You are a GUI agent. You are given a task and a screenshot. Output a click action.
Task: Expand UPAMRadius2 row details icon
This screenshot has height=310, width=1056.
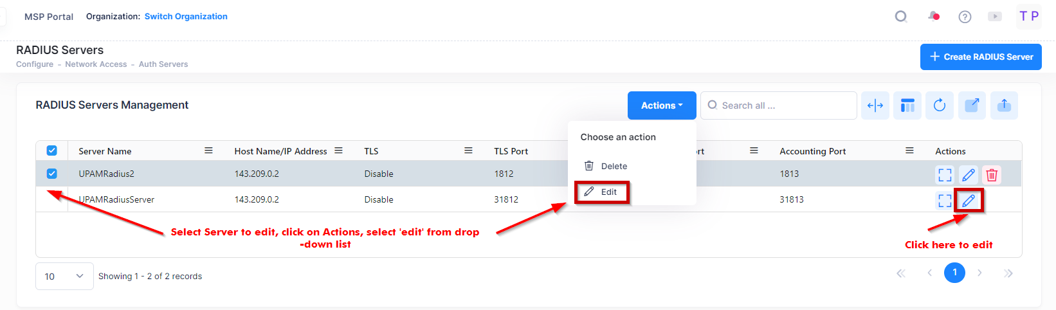pyautogui.click(x=945, y=175)
